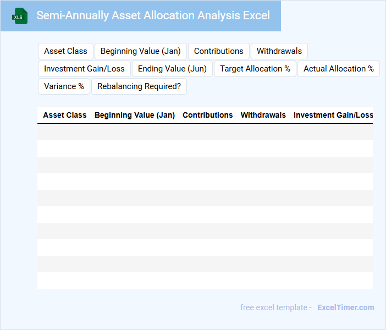Click the Investment Gain/Loss tag
Screen dimensions: 386x330
tap(85, 69)
